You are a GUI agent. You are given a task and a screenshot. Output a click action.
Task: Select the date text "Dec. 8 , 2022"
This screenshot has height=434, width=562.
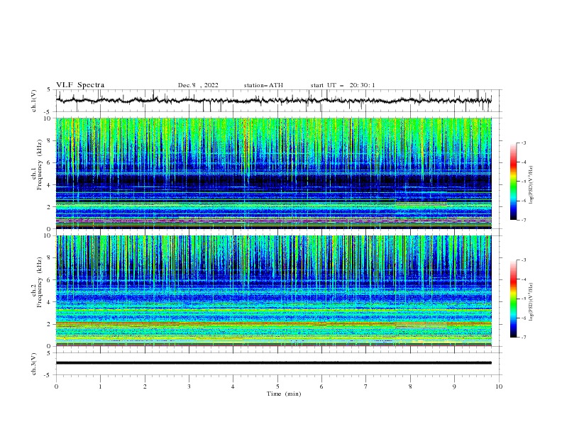coord(198,85)
